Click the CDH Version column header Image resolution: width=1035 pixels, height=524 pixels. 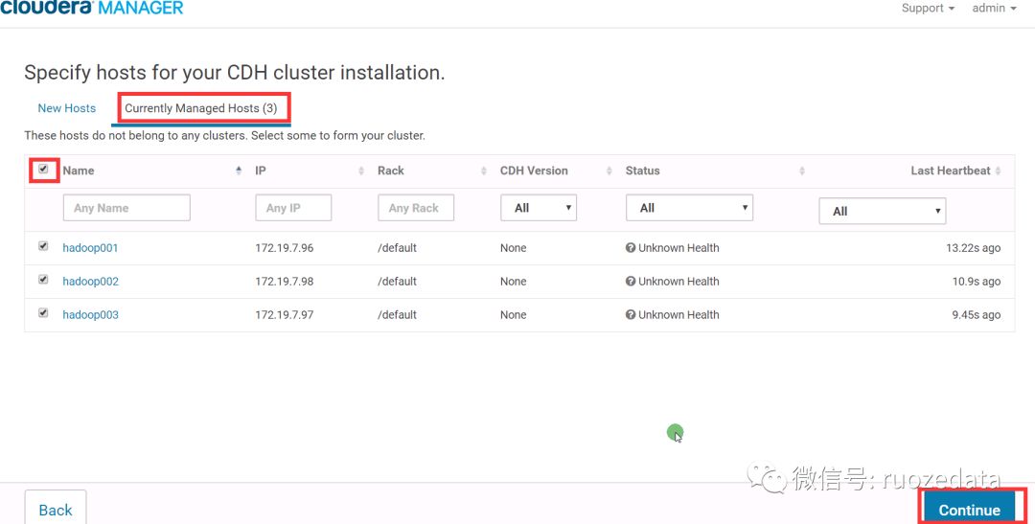pyautogui.click(x=534, y=171)
